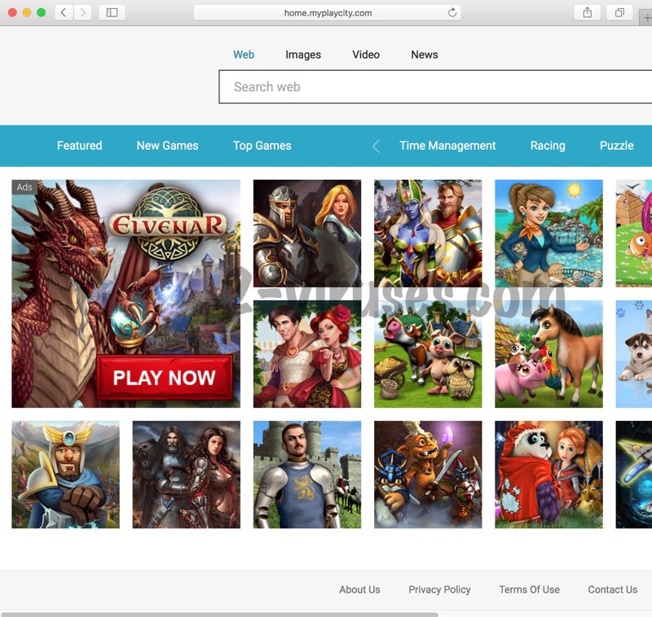The height and width of the screenshot is (617, 652).
Task: Open the Share menu
Action: click(587, 12)
